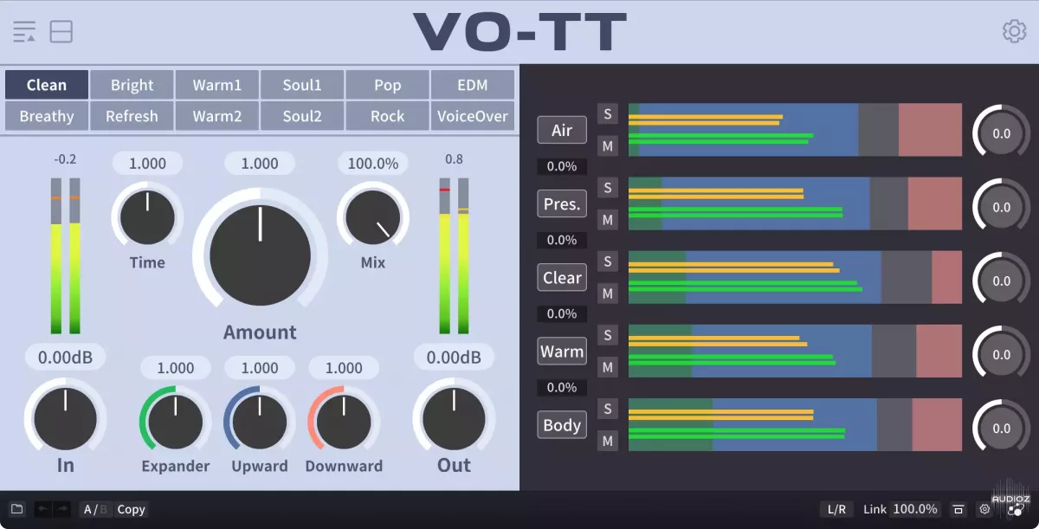This screenshot has width=1039, height=529.
Task: Open the small gear in bottom bar
Action: pos(984,509)
